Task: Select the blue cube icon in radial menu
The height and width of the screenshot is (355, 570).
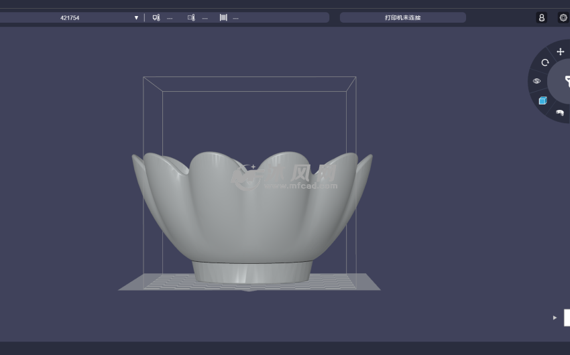Action: (543, 100)
